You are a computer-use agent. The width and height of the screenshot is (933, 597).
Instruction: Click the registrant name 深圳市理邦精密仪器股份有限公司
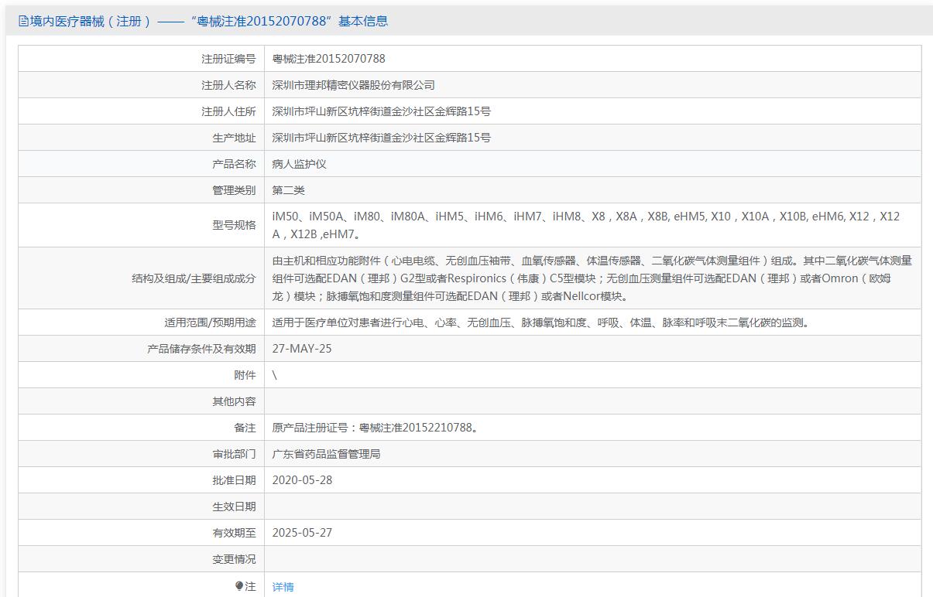click(x=353, y=85)
